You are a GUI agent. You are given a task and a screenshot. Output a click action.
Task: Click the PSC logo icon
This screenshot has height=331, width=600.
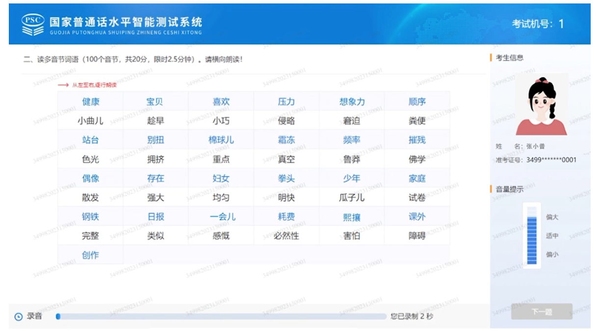click(32, 24)
